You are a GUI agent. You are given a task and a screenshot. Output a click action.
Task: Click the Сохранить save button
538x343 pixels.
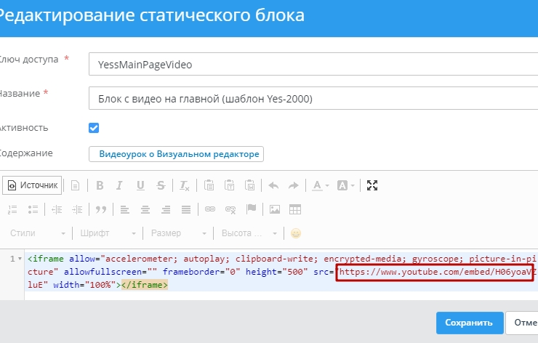[469, 322]
